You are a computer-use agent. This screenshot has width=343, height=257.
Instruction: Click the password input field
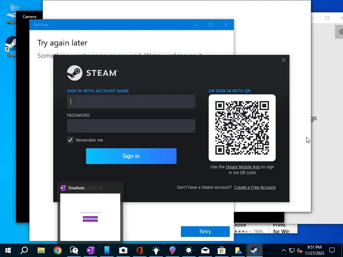click(131, 126)
